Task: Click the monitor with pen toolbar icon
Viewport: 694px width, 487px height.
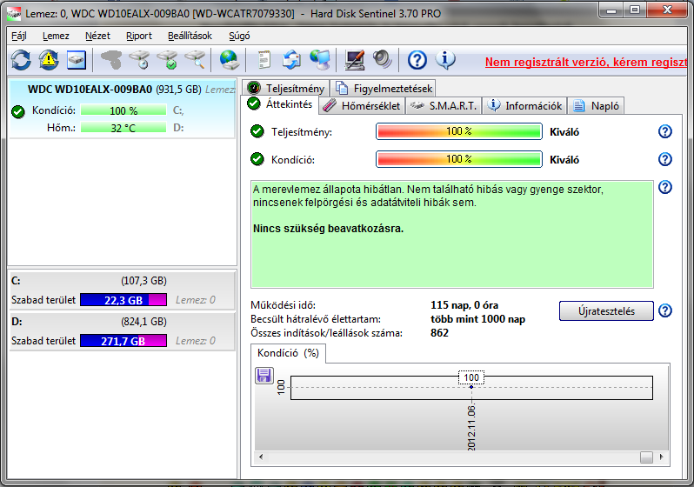Action: pyautogui.click(x=354, y=60)
